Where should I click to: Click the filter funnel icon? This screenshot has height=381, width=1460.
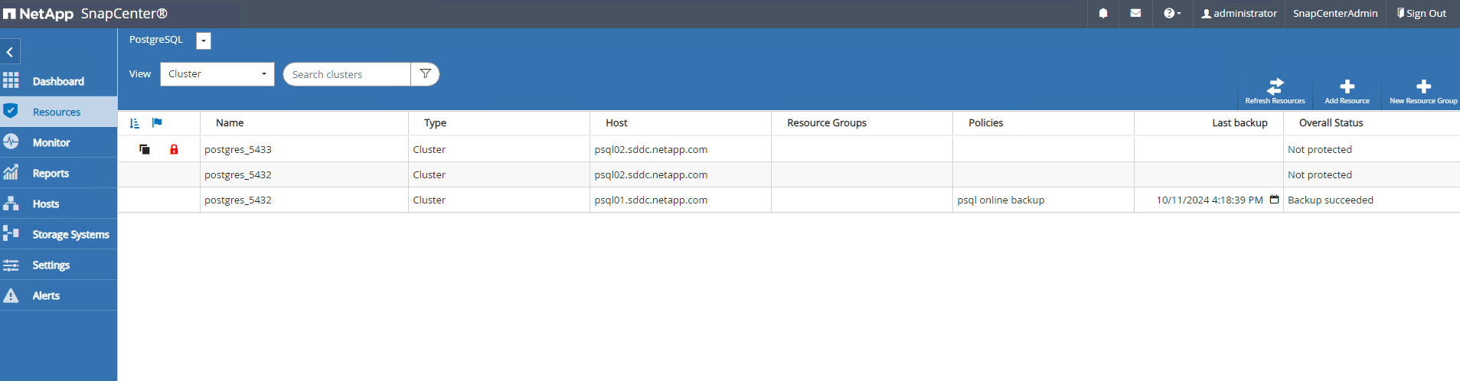(x=425, y=74)
